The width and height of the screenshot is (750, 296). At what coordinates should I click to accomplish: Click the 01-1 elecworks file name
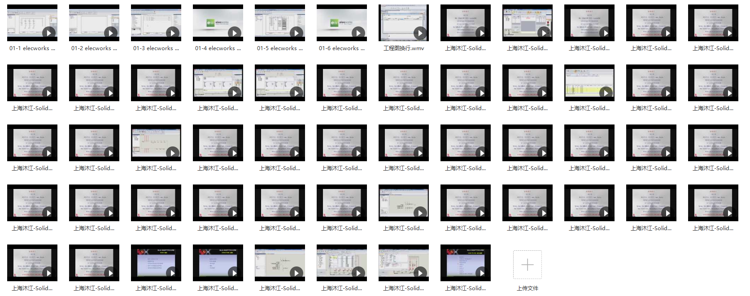tap(32, 48)
